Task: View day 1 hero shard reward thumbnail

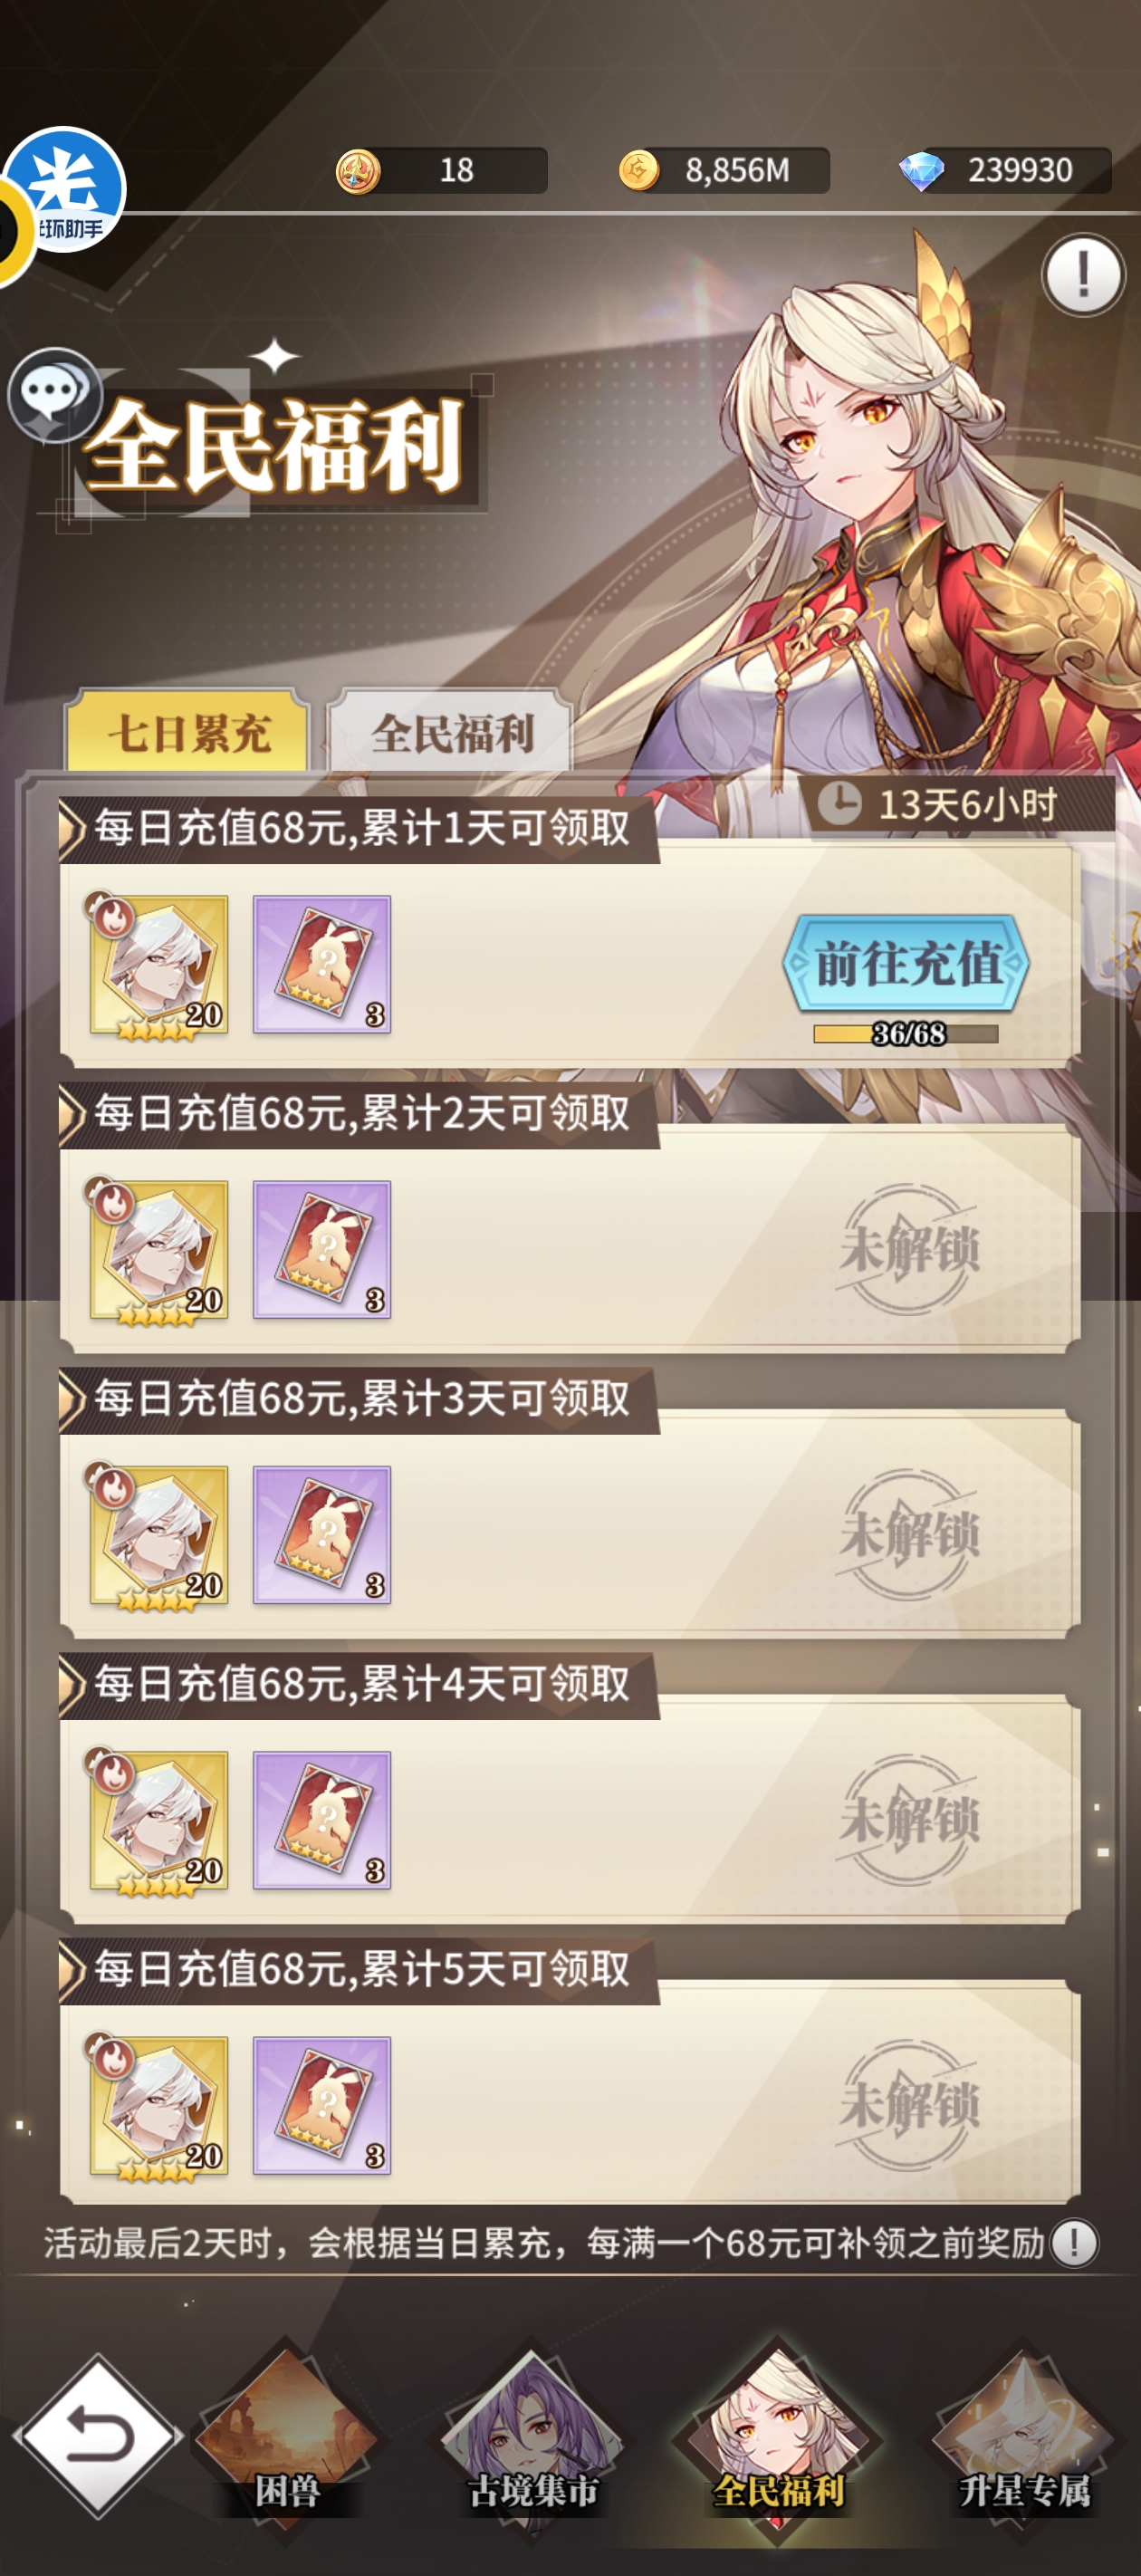Action: tap(158, 965)
